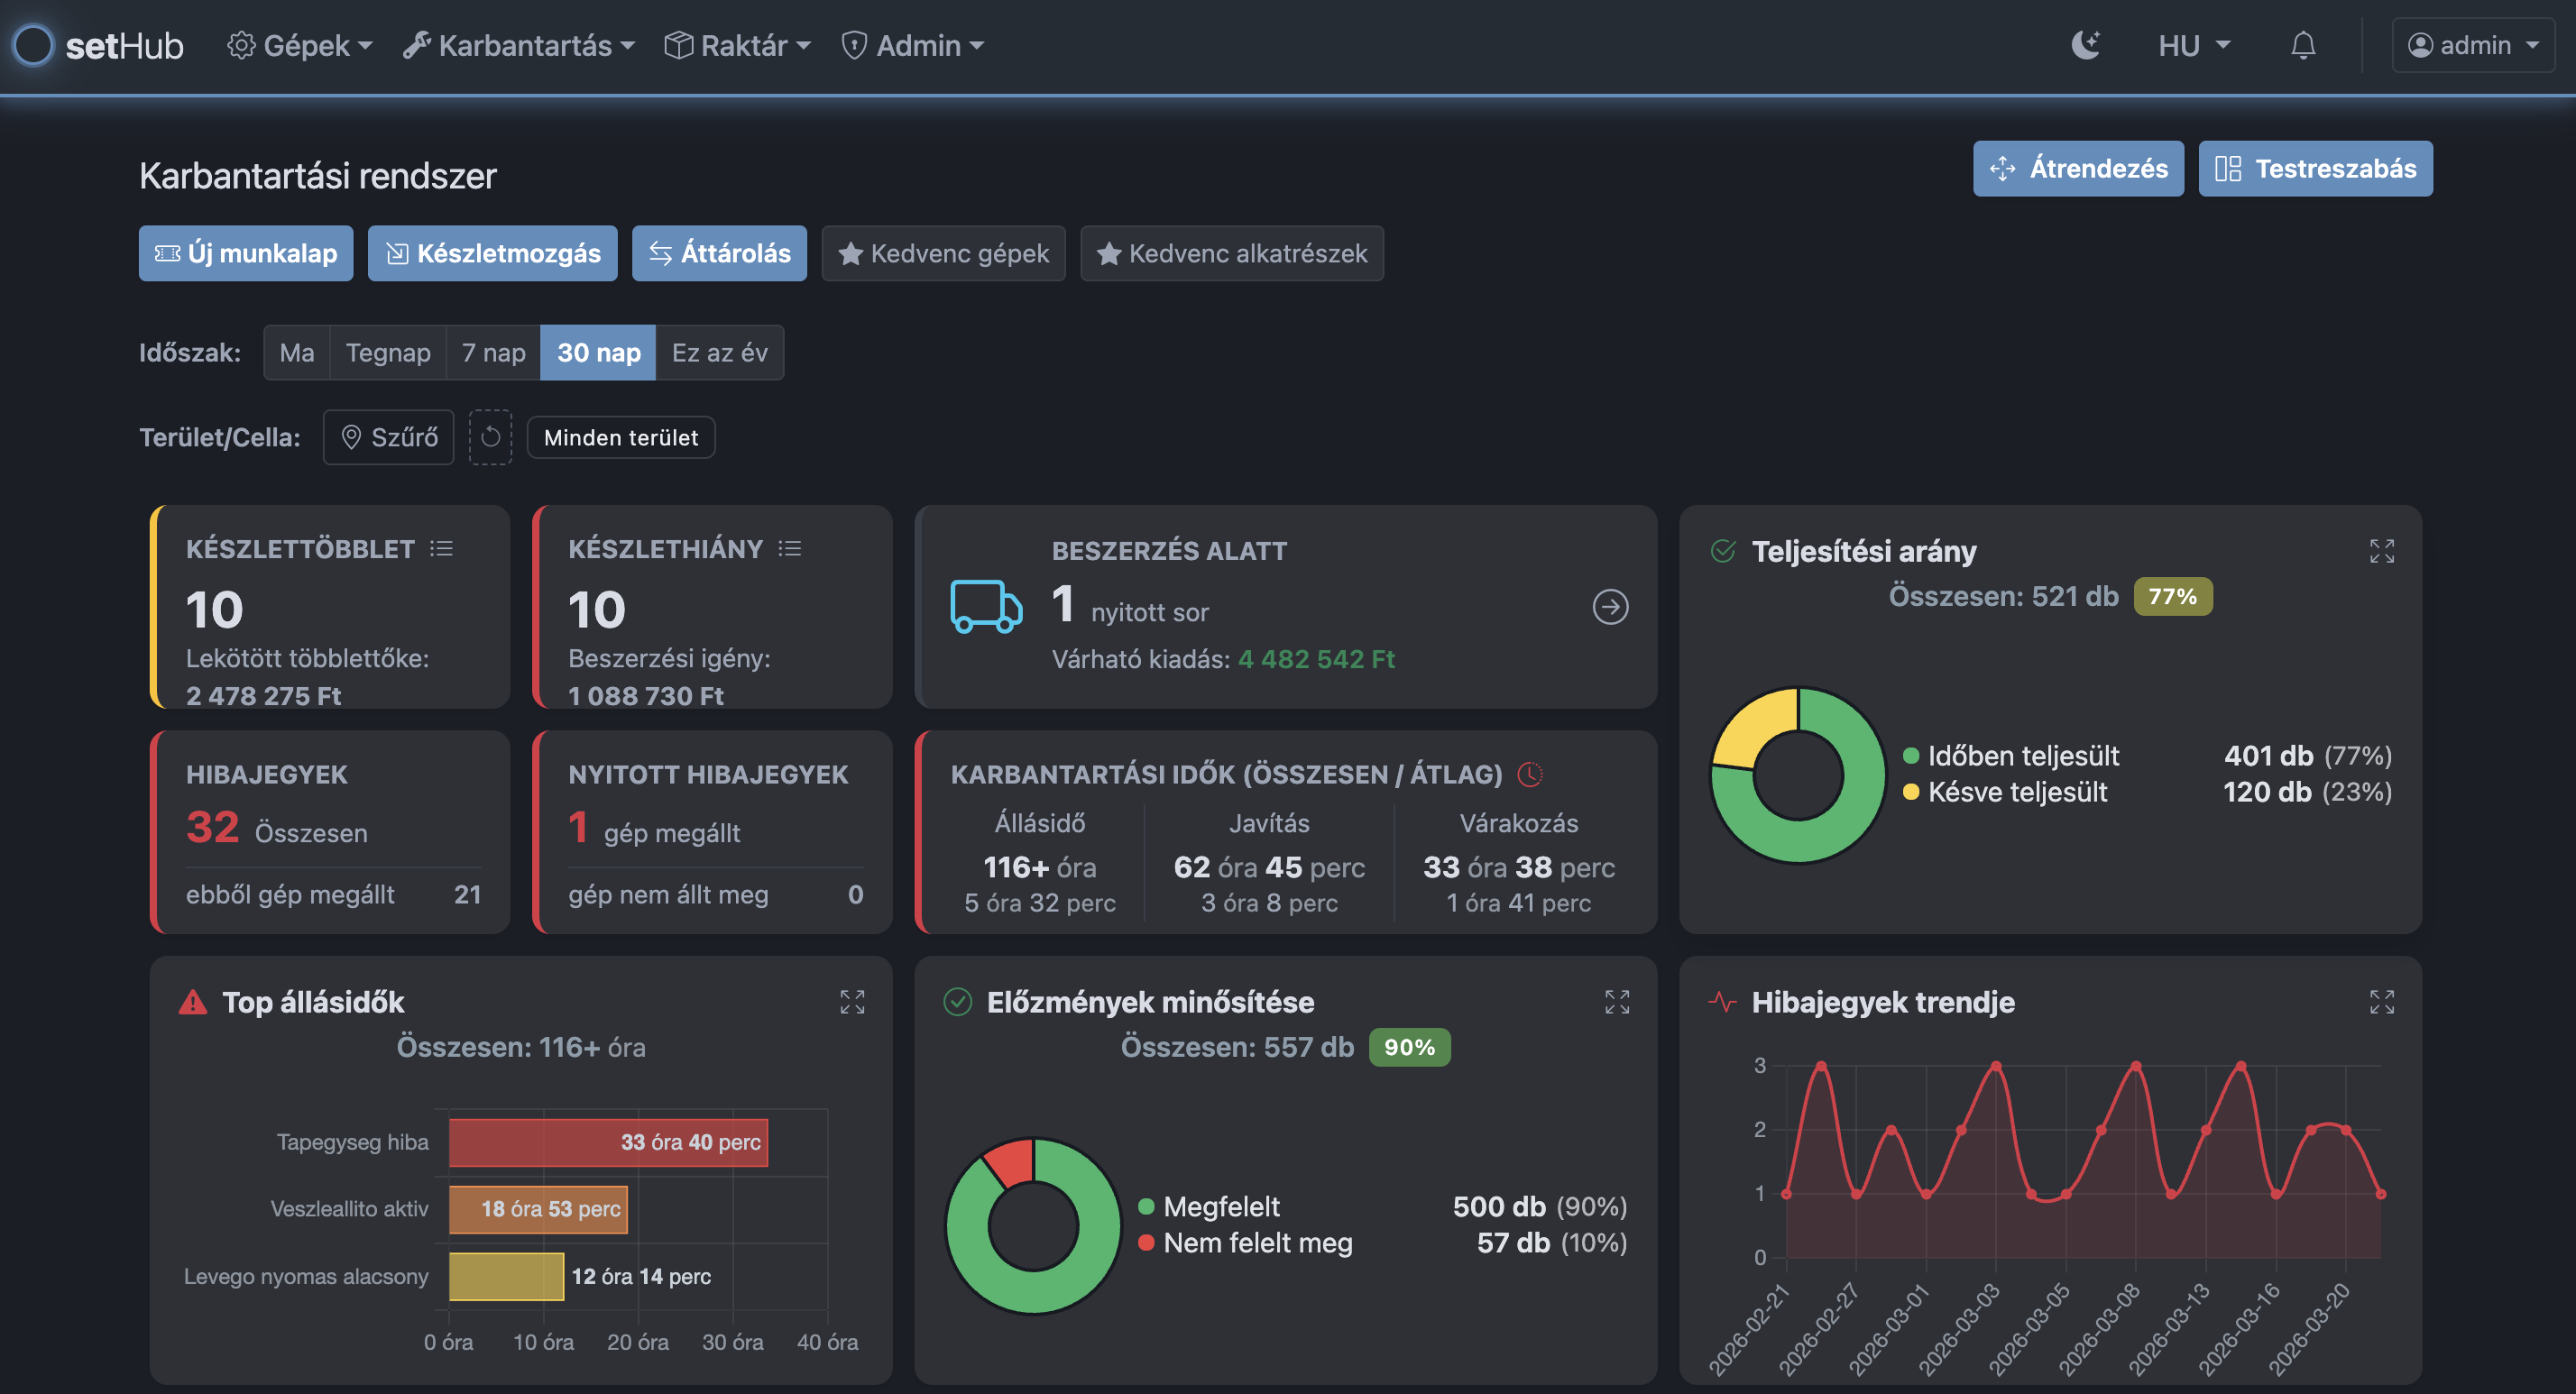
Task: Click the Testreszabás button
Action: point(2315,168)
